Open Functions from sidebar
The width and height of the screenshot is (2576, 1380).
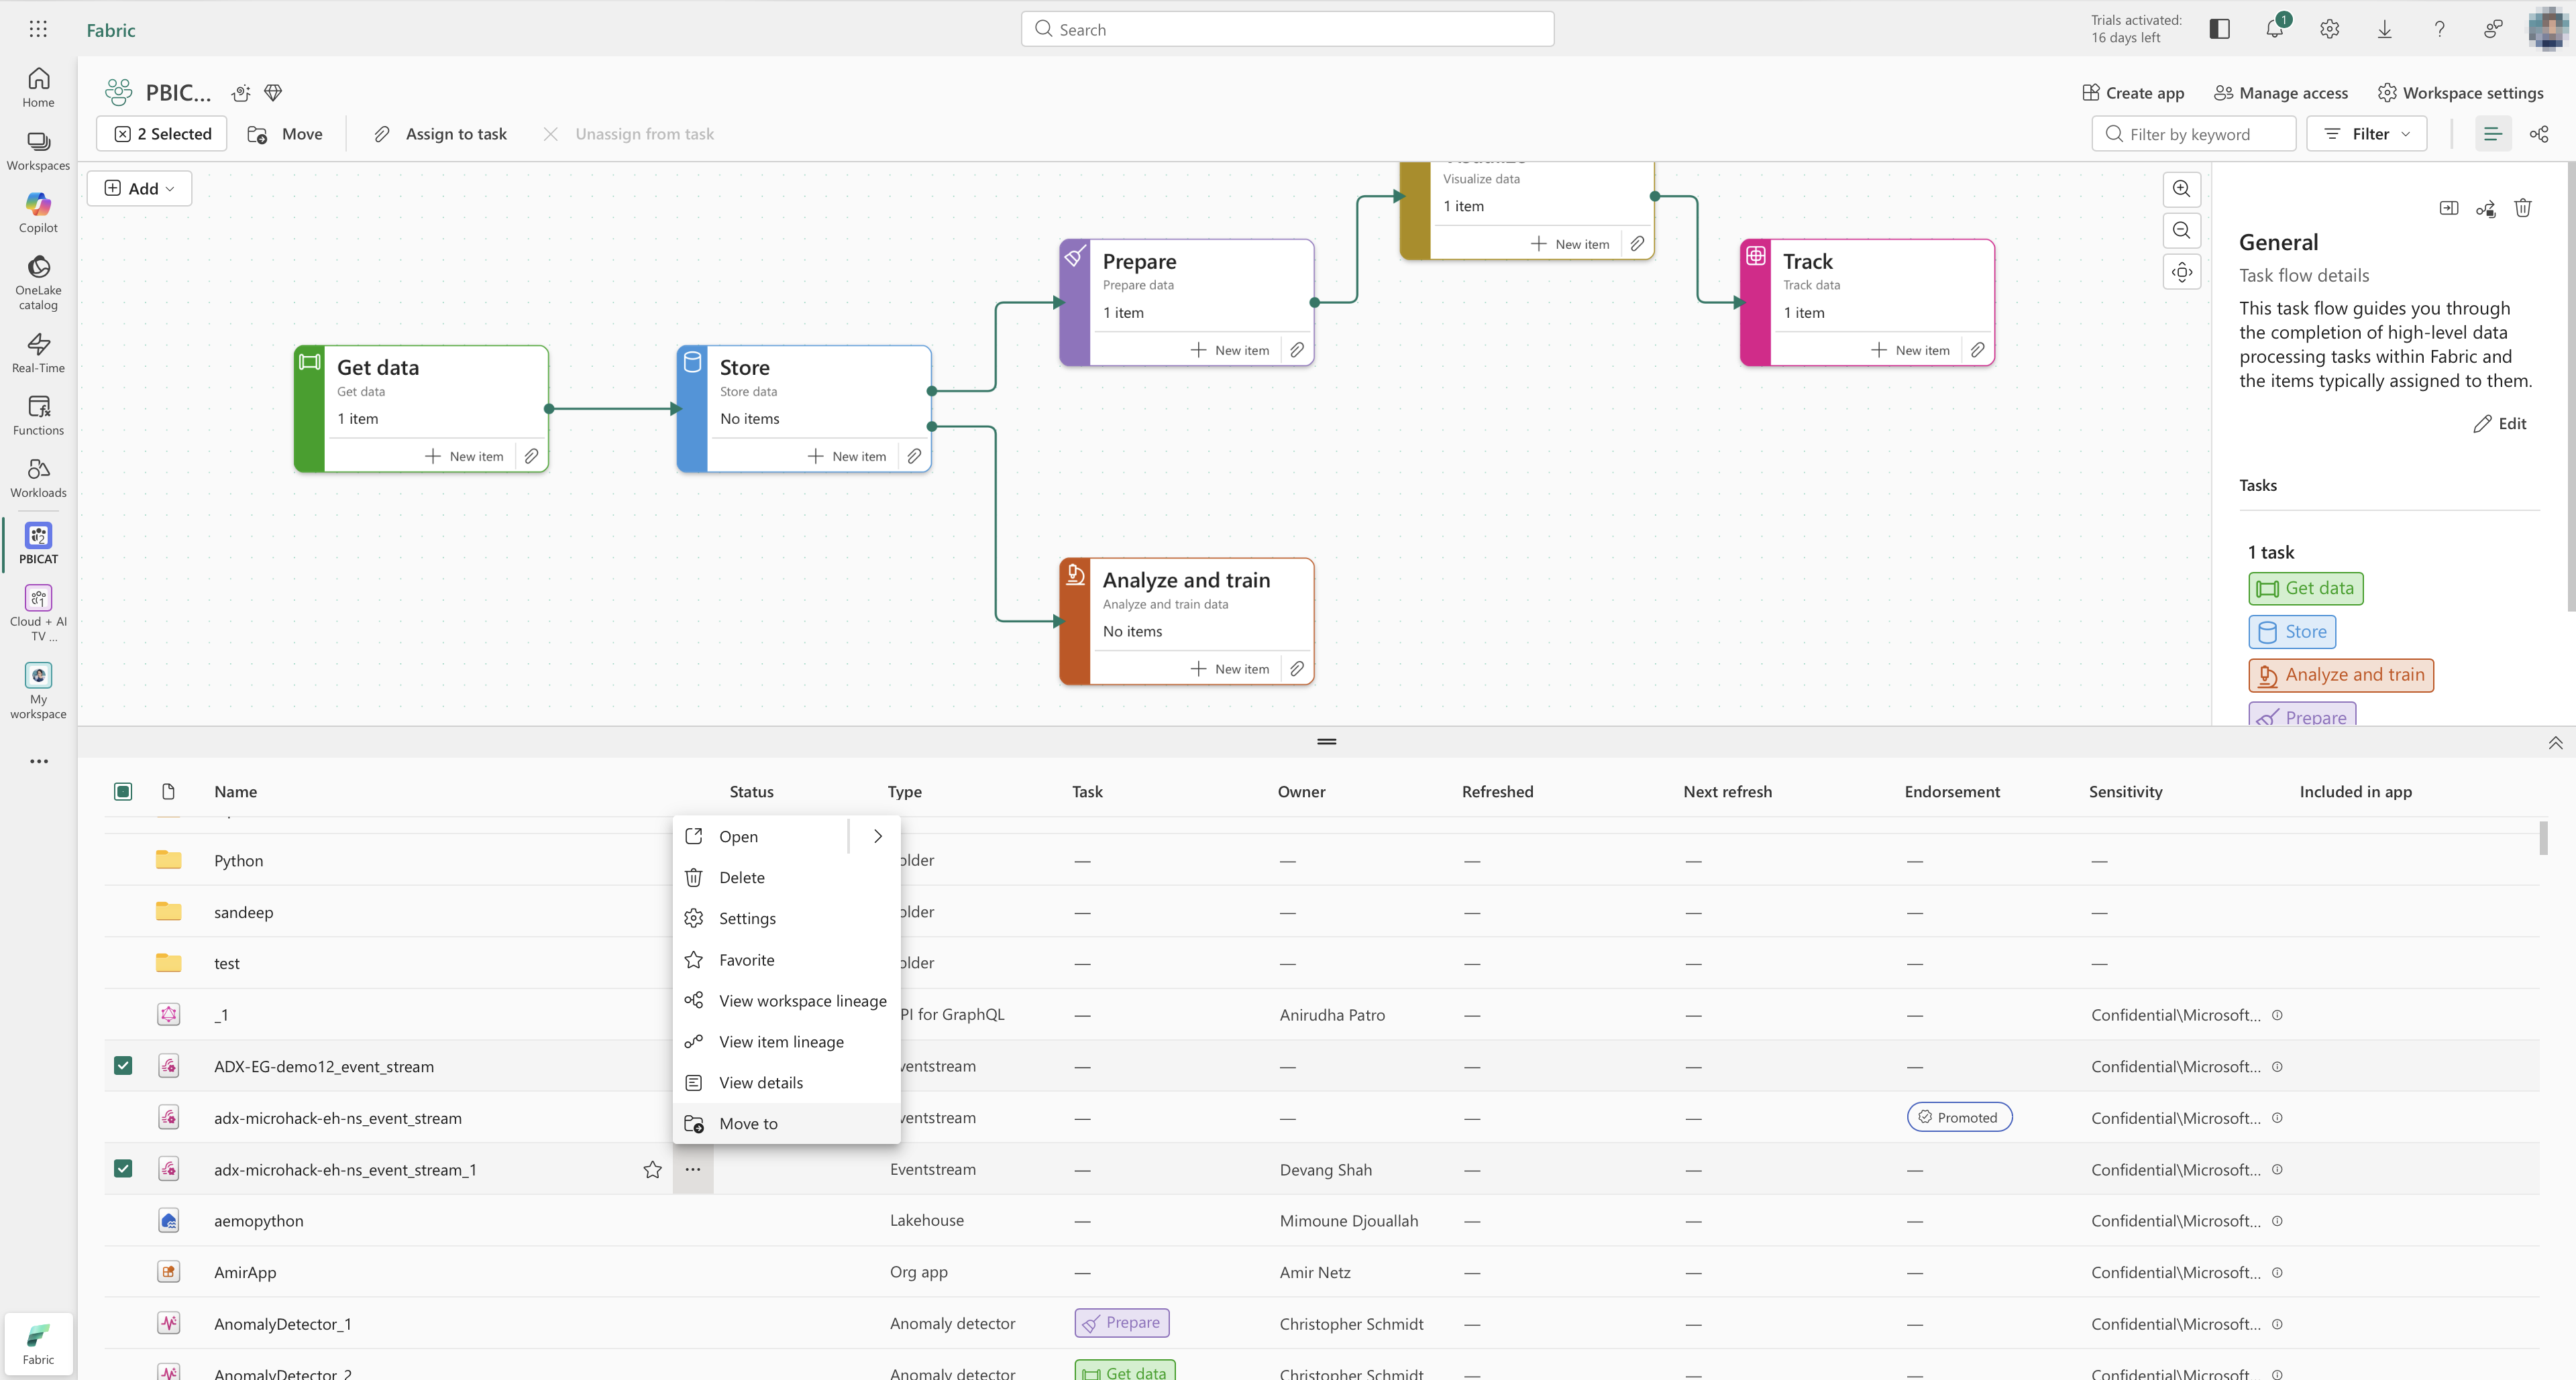(38, 414)
